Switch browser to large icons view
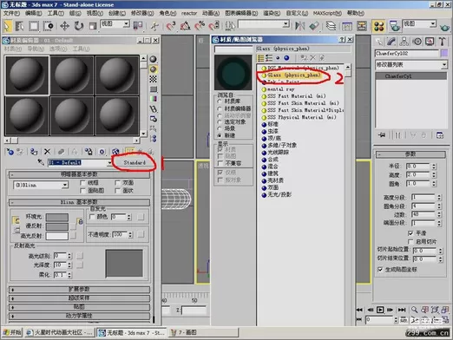Image resolution: width=453 pixels, height=340 pixels. coord(286,58)
